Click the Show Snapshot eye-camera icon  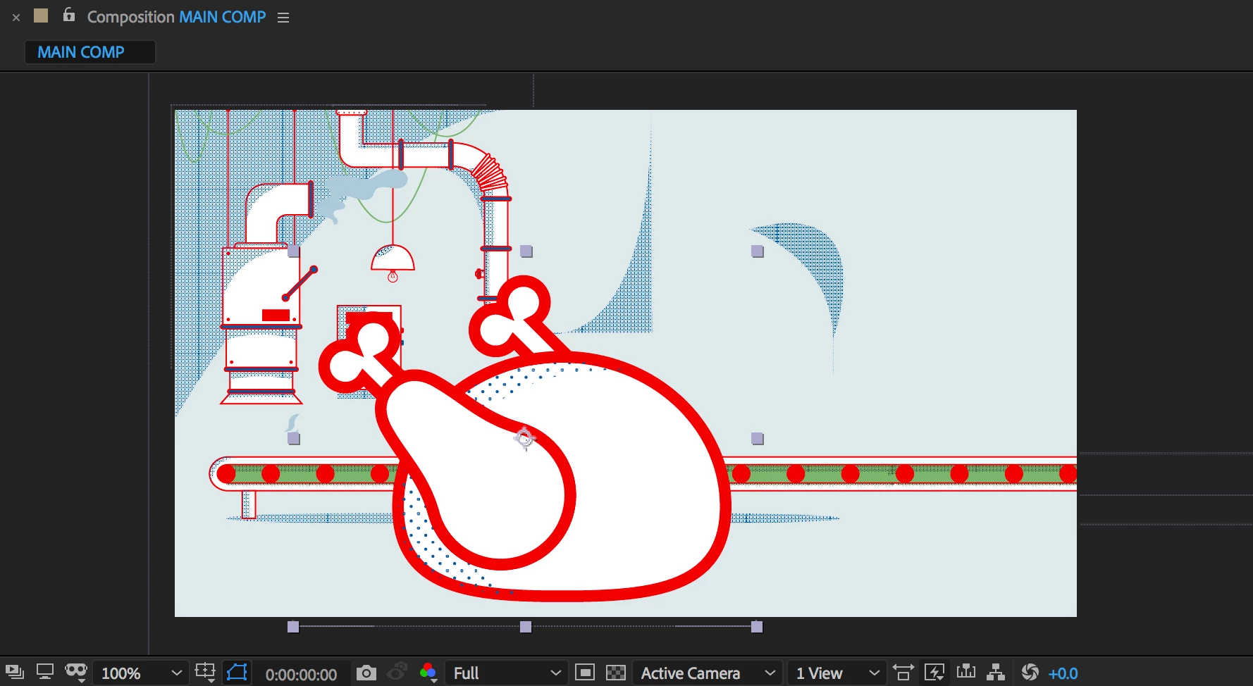click(397, 672)
